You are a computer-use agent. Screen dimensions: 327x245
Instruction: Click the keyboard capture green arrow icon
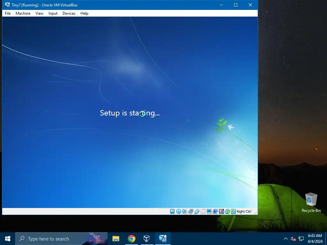233,212
